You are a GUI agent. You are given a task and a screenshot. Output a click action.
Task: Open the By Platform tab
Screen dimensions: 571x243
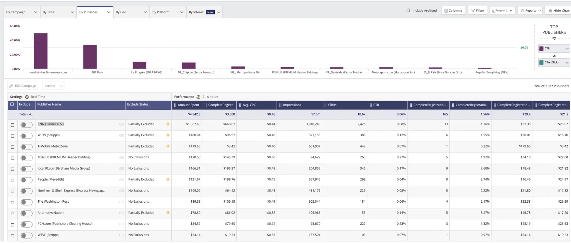(x=168, y=12)
